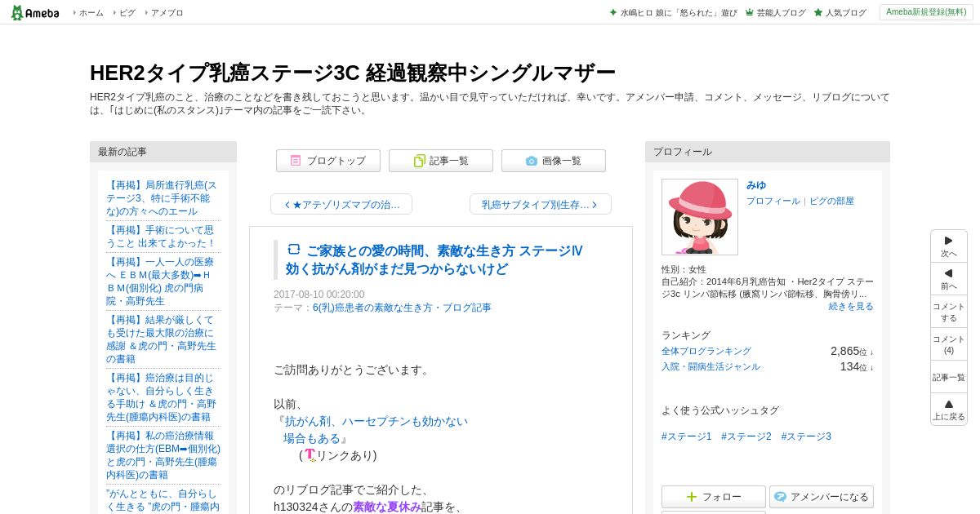This screenshot has width=980, height=514.
Task: Open sidebar post 局所進行乳癌(ステージ3
Action: pyautogui.click(x=162, y=198)
